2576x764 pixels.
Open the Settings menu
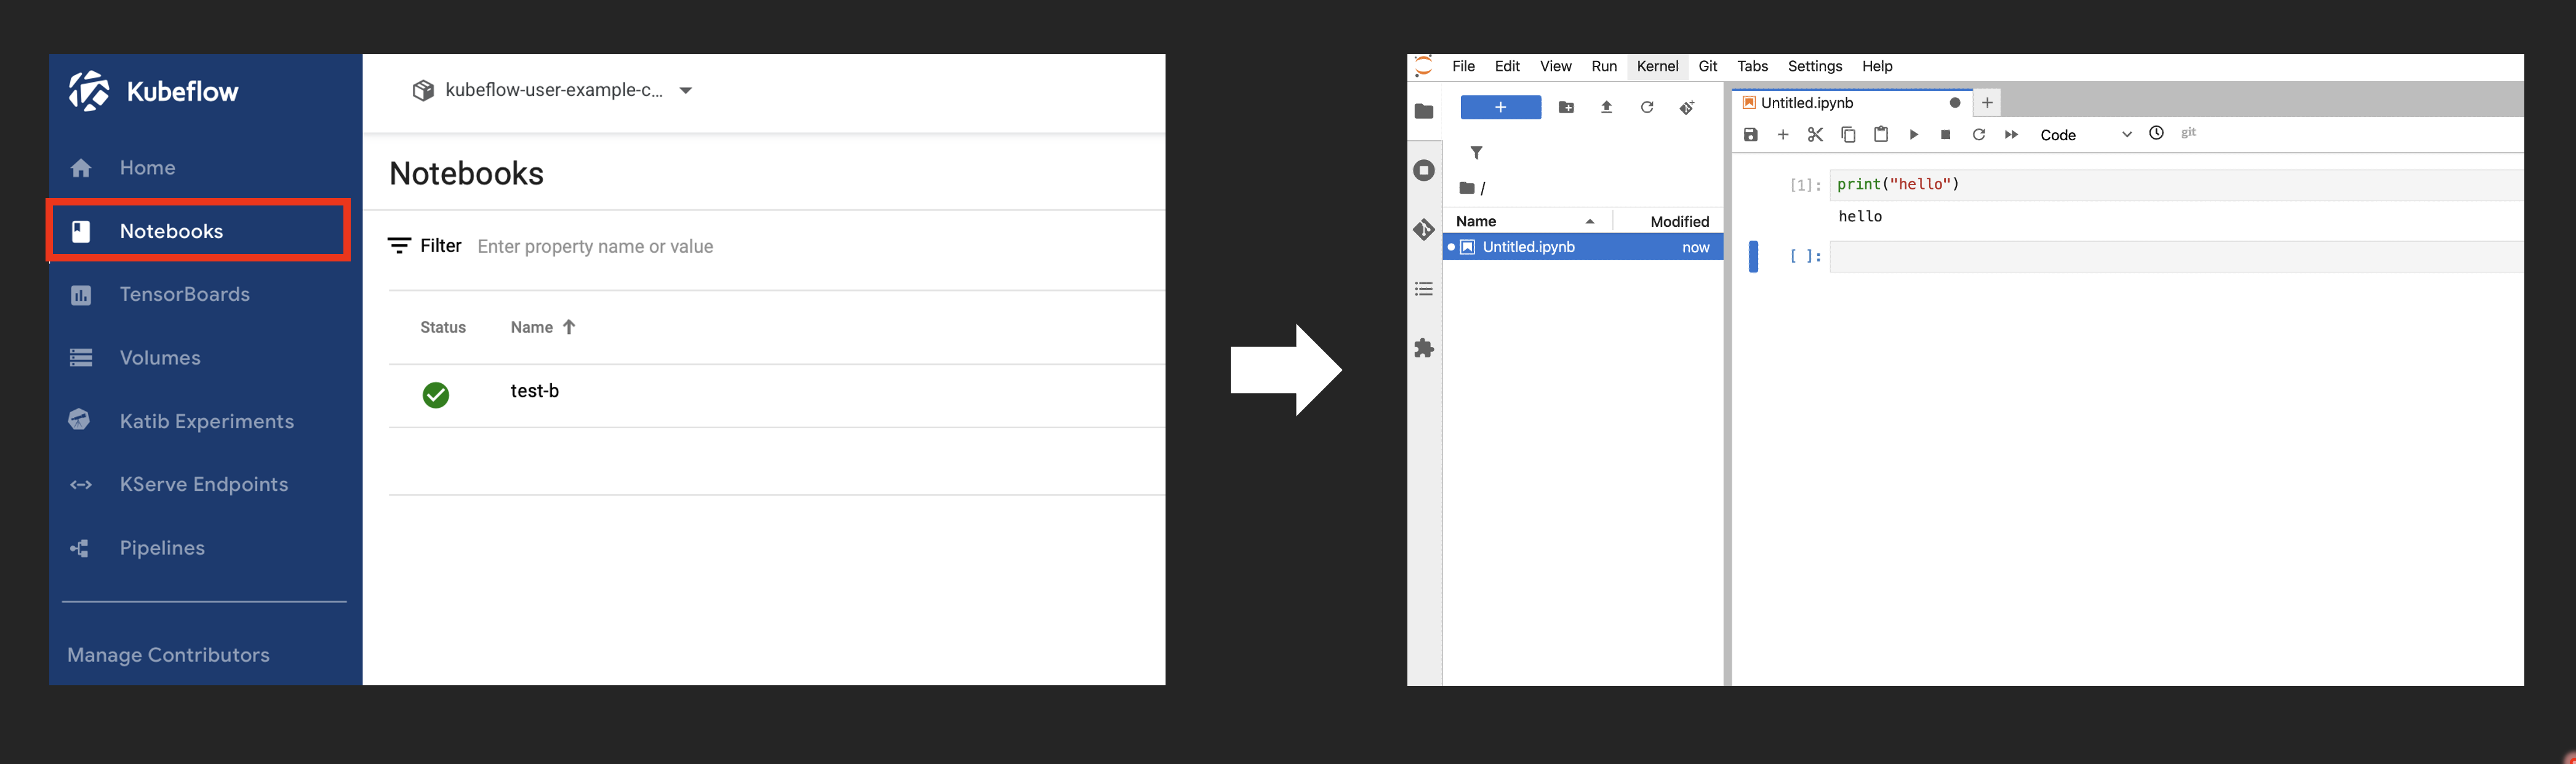1814,66
